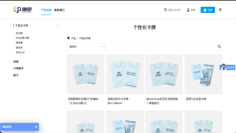Open the 推荐的 sort dropdown
Screen dimensions: 236x133
(86, 47)
